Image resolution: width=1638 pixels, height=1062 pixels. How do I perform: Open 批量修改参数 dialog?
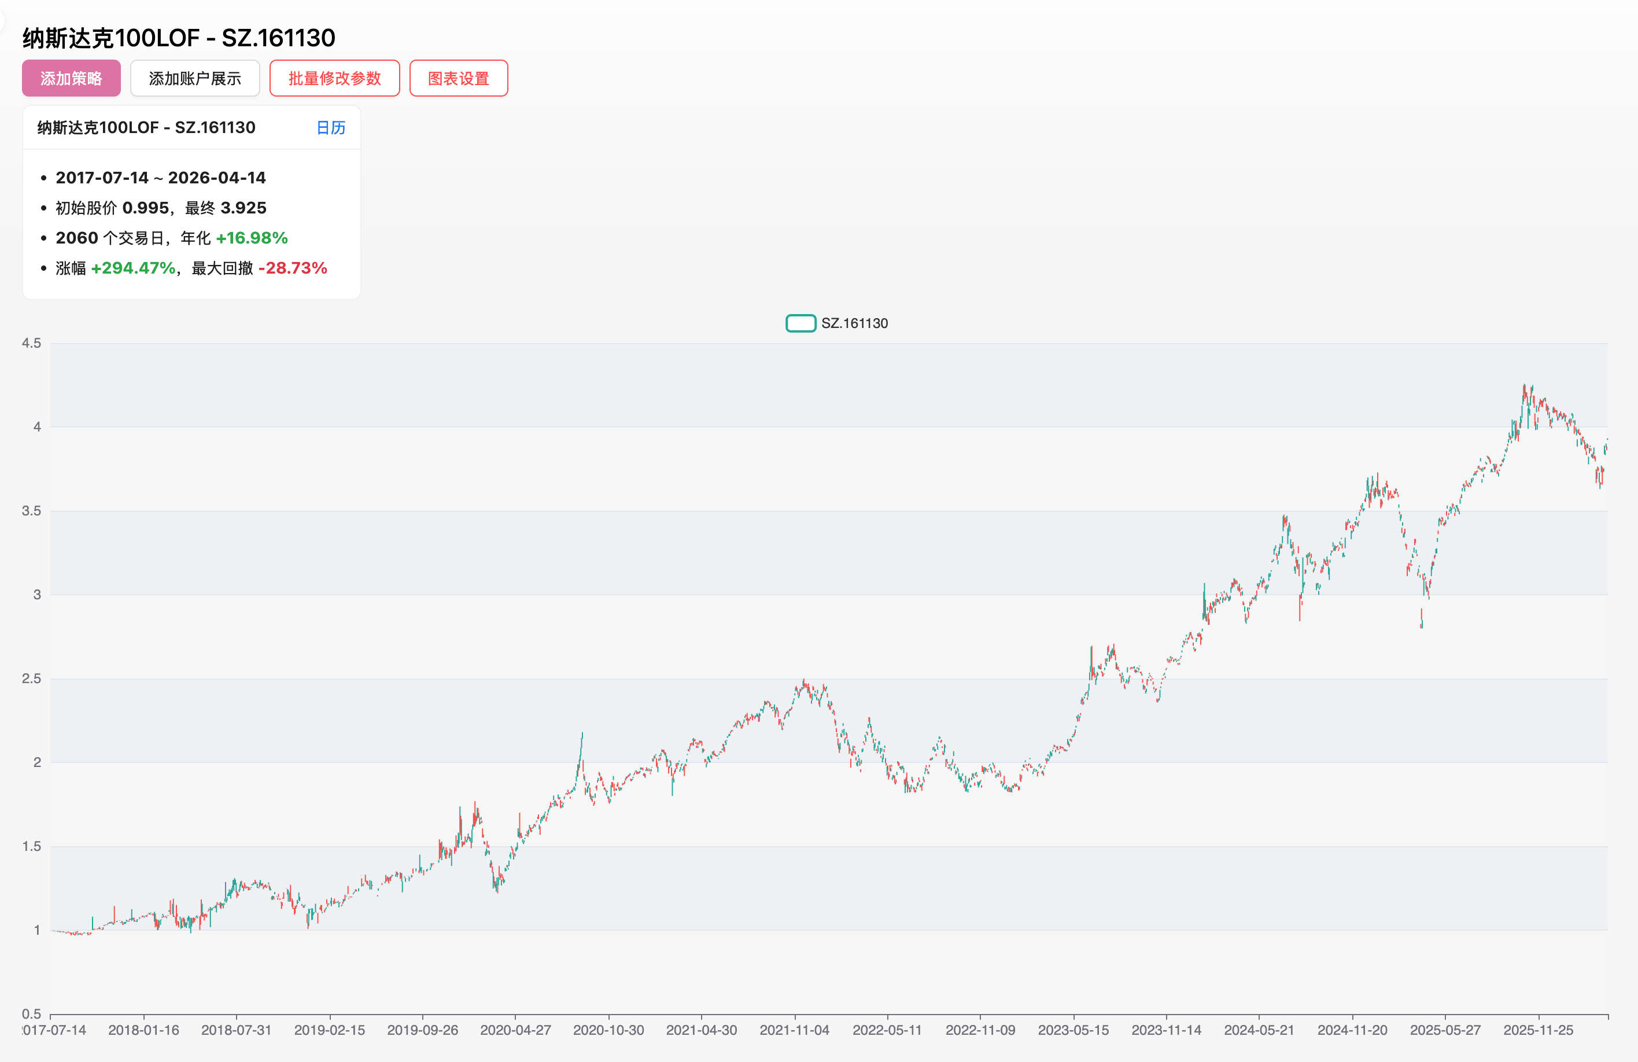334,79
